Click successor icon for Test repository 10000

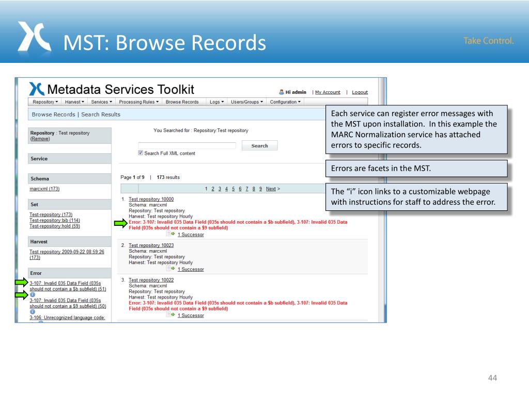(170, 234)
